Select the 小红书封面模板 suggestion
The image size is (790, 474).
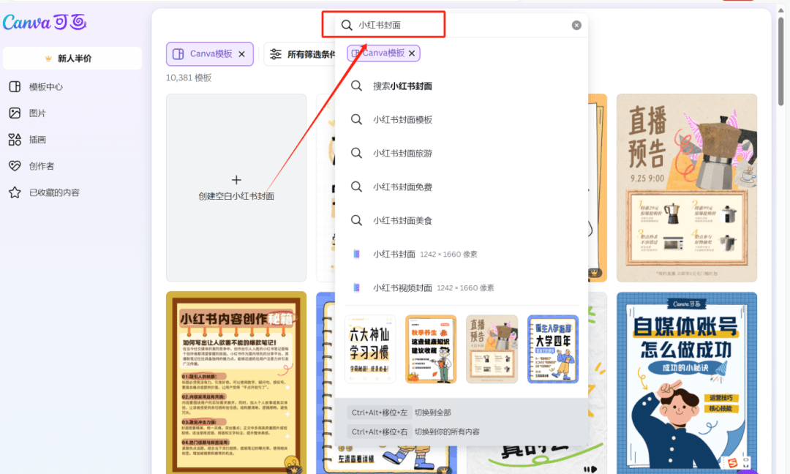coord(461,120)
